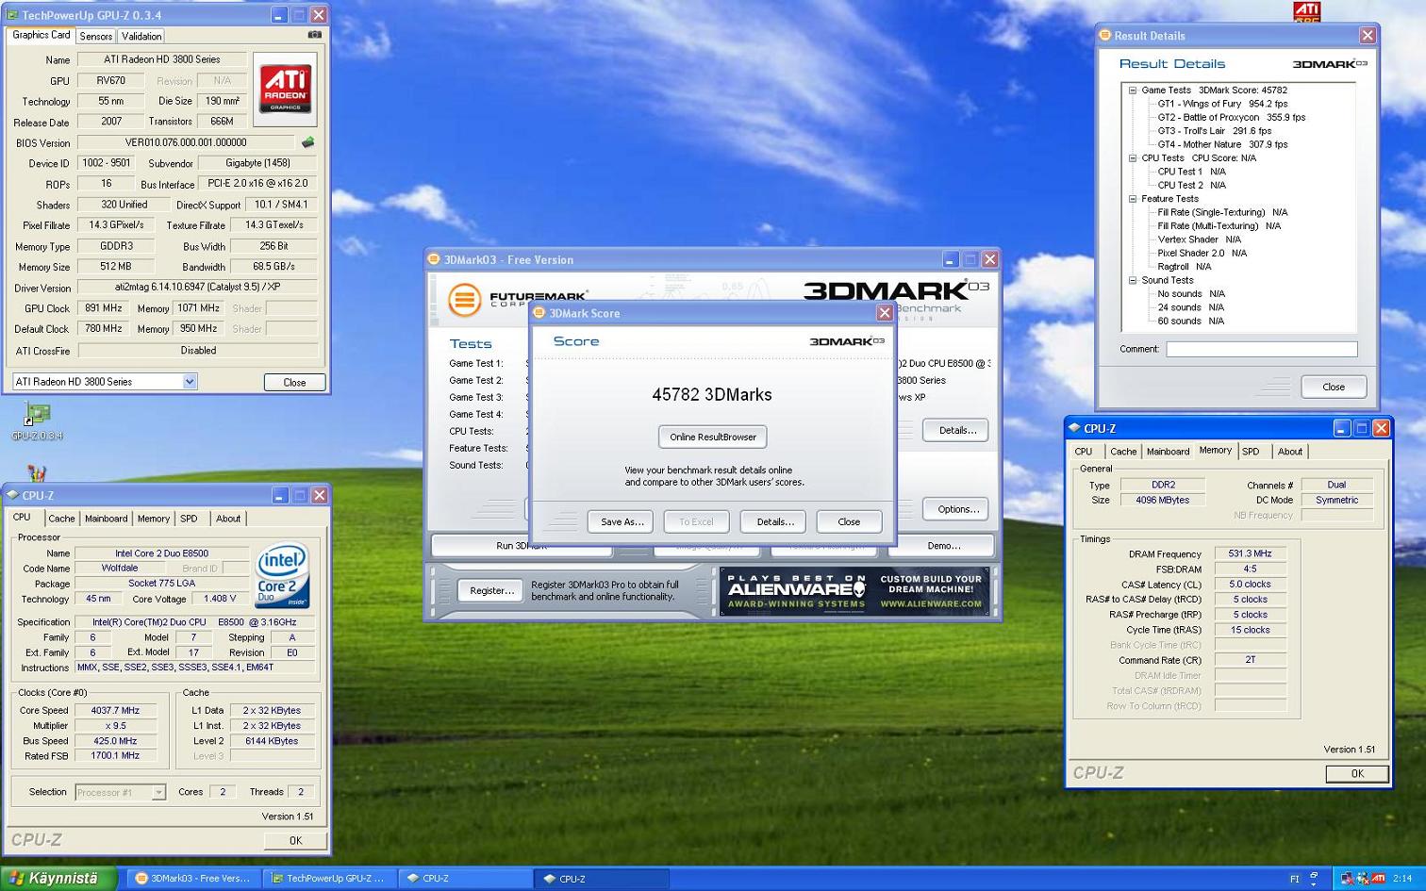Click the network connection tray icon

[1348, 878]
